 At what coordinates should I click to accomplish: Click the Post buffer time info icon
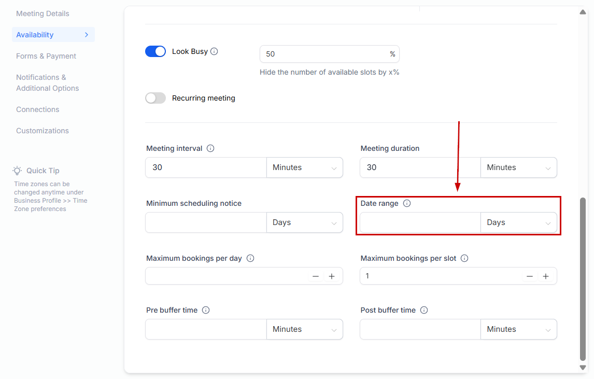point(424,310)
